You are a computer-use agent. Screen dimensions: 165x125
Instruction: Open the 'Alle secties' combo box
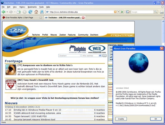point(91,56)
